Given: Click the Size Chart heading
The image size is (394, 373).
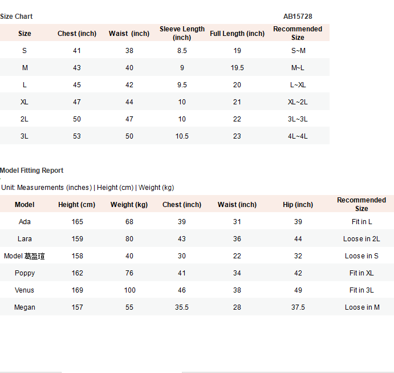Looking at the screenshot, I should tap(17, 17).
